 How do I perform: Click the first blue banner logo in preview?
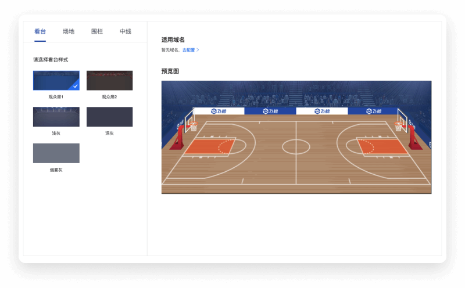tap(270, 111)
